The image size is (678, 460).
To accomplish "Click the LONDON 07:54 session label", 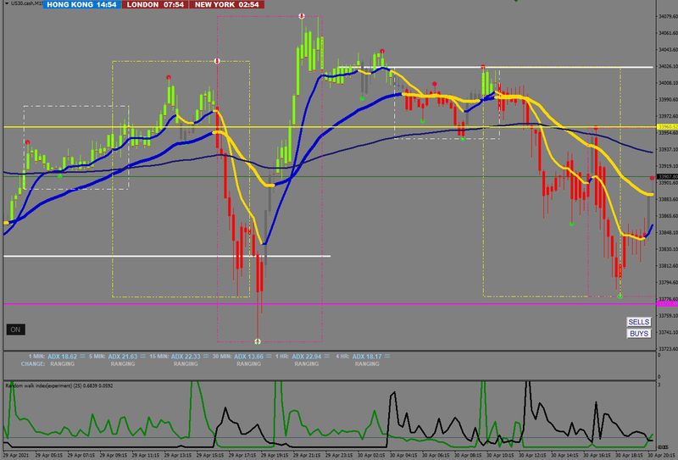I will pos(155,5).
